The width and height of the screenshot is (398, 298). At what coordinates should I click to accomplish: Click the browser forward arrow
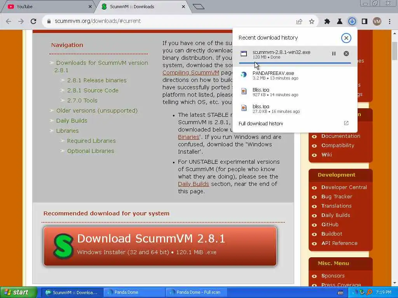pos(21,21)
